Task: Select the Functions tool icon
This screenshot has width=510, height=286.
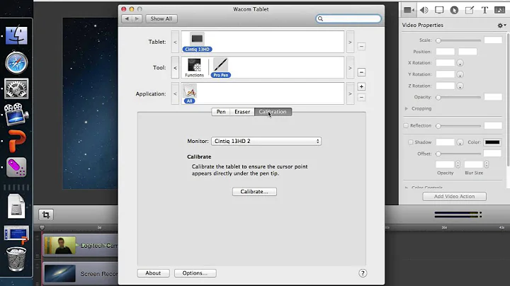Action: pos(194,68)
